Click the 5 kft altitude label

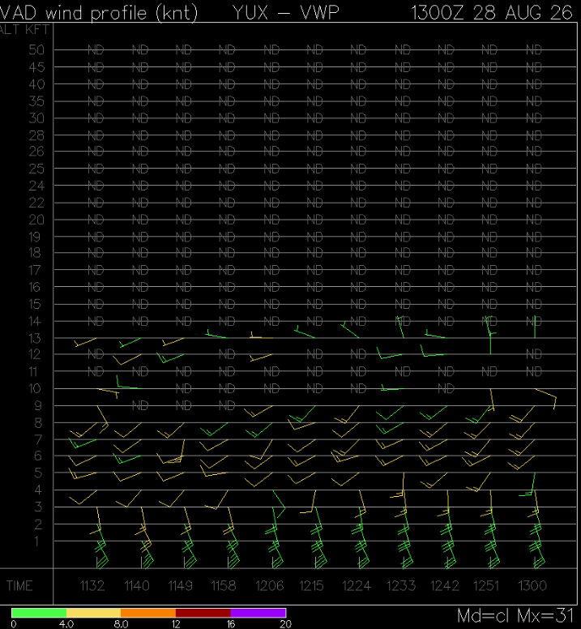pyautogui.click(x=38, y=473)
